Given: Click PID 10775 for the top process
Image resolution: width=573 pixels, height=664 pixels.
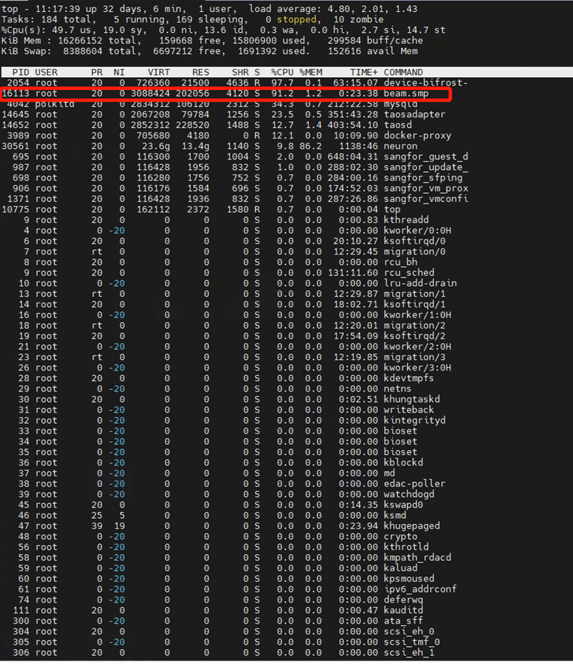Looking at the screenshot, I should tap(16, 210).
